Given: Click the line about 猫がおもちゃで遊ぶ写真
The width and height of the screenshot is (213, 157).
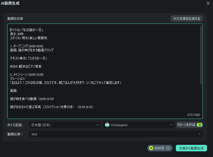Looking at the screenshot, I should tap(52, 107).
